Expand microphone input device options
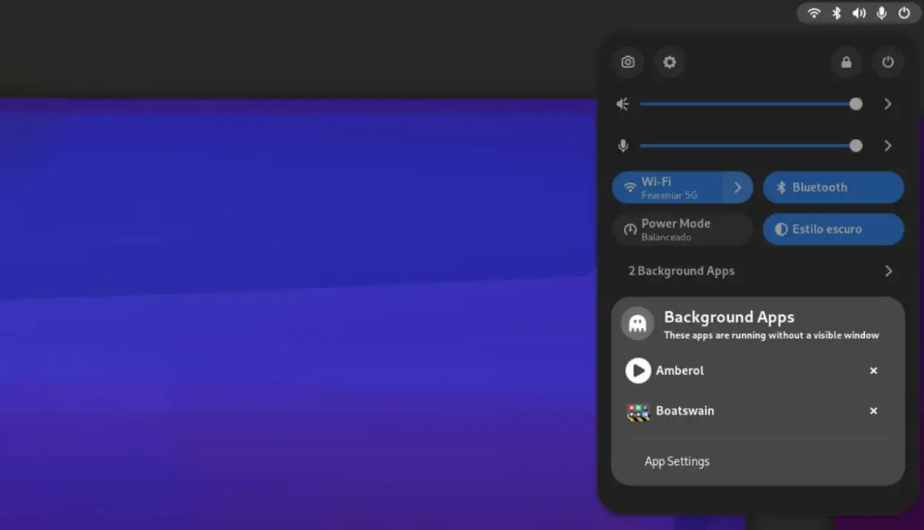 tap(888, 146)
